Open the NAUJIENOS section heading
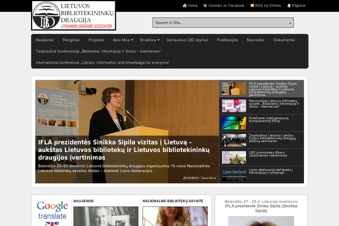Image resolution: width=339 pixels, height=226 pixels. coord(84,201)
